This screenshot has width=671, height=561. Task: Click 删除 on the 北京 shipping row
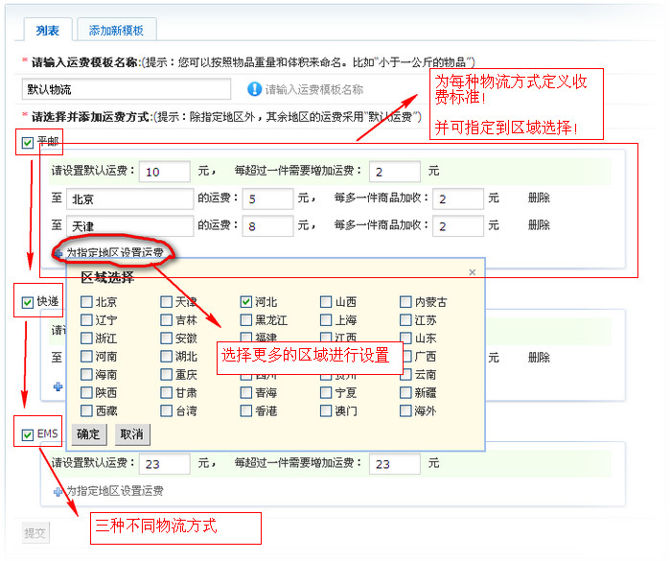(x=539, y=199)
